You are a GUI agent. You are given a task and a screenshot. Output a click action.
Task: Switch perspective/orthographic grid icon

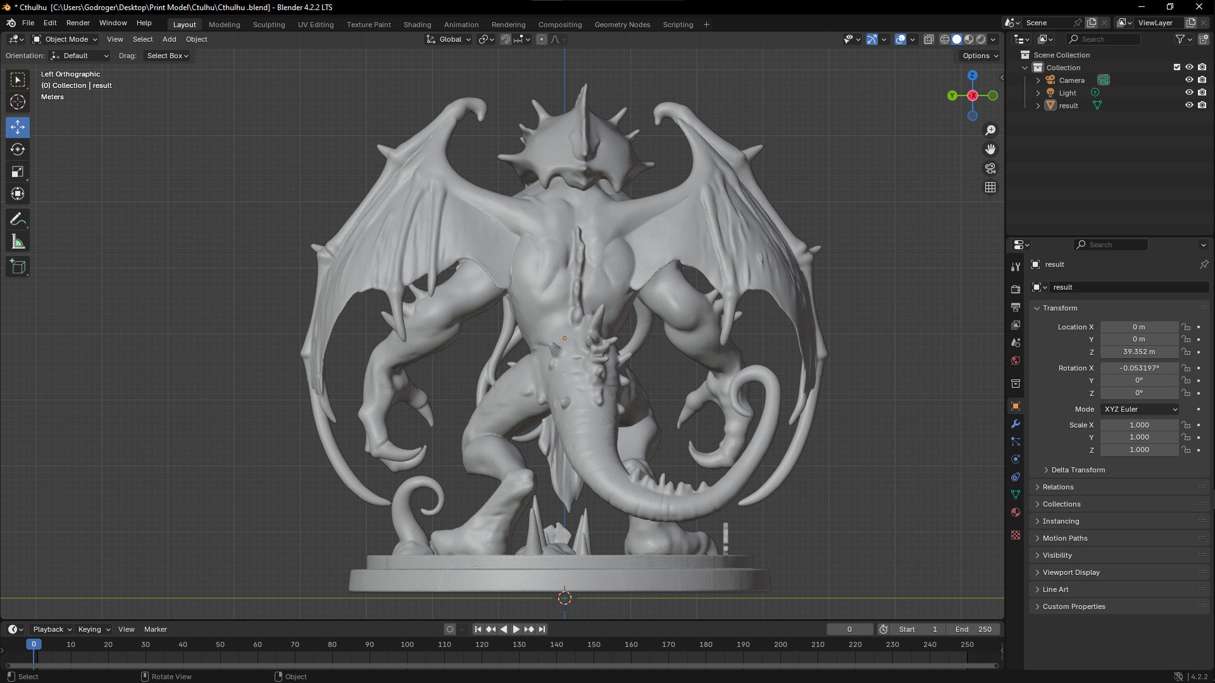coord(990,187)
